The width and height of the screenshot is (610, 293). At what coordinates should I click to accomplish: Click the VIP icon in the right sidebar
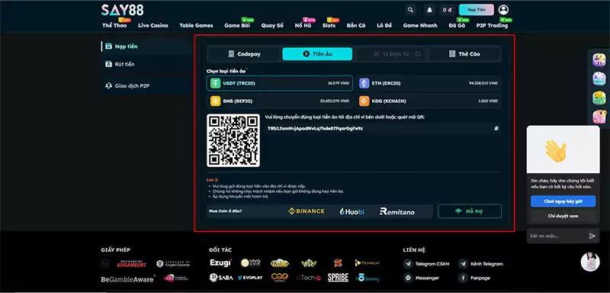[x=599, y=60]
